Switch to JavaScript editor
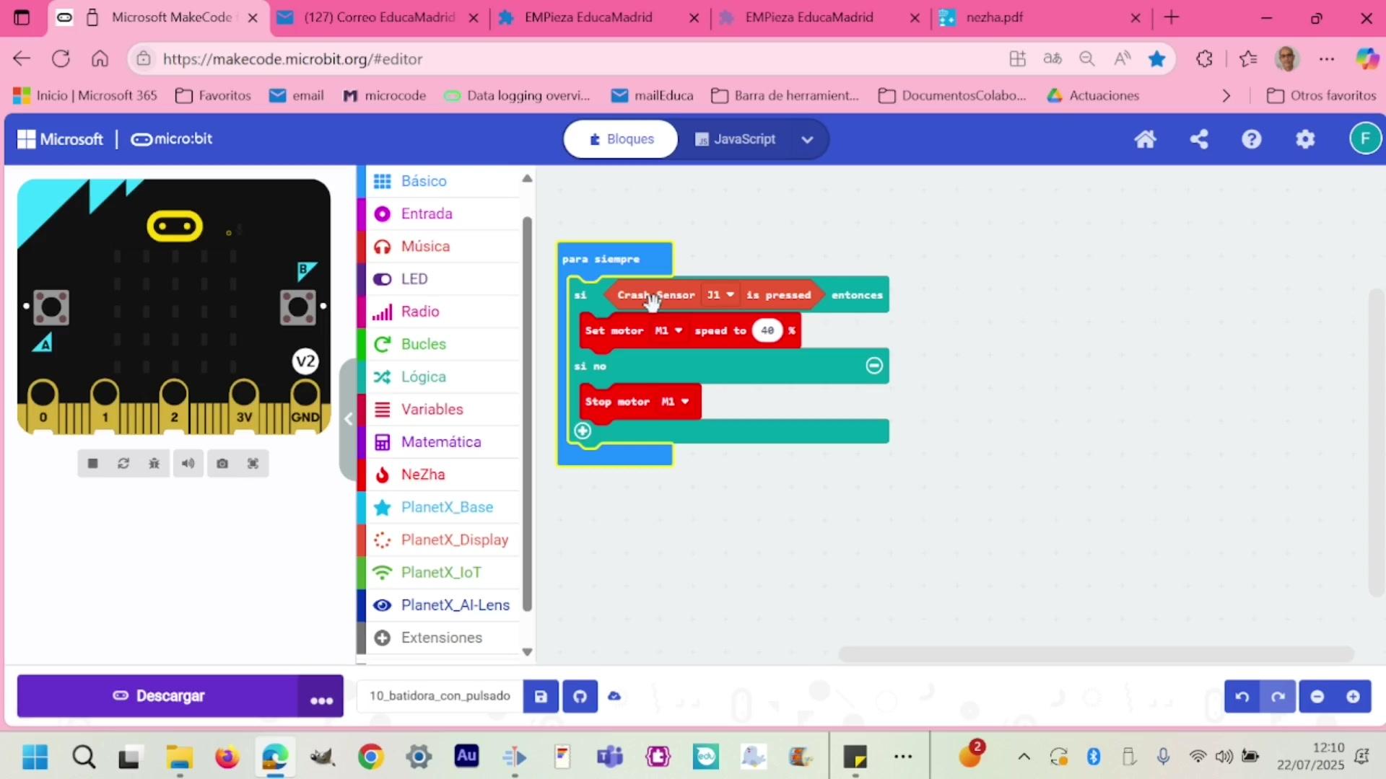This screenshot has width=1386, height=779. pos(736,139)
